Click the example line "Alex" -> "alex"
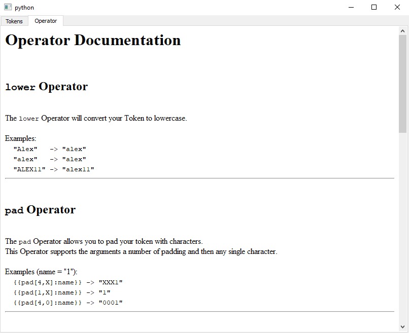 click(50, 149)
